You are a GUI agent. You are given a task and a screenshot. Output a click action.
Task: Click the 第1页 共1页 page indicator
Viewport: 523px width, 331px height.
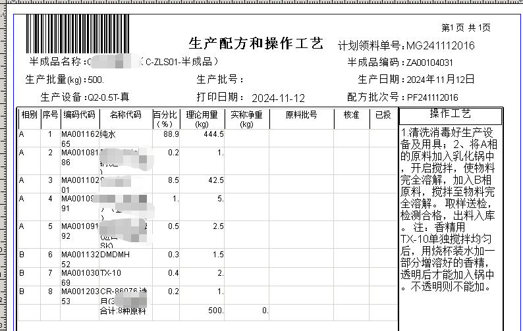coord(466,27)
